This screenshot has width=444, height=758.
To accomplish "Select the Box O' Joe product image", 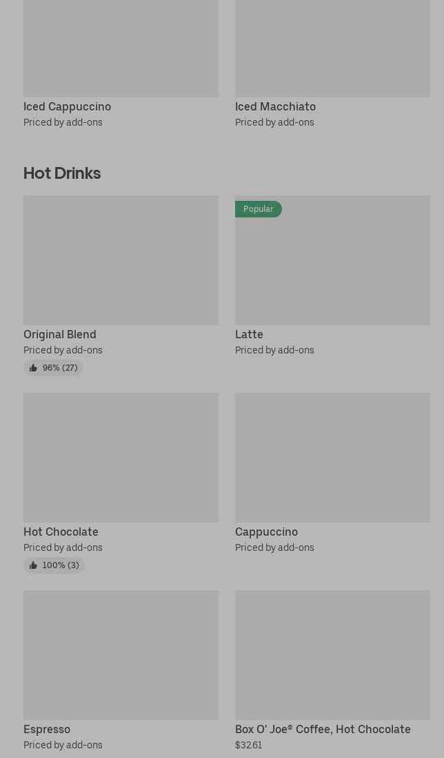I will 332,654.
